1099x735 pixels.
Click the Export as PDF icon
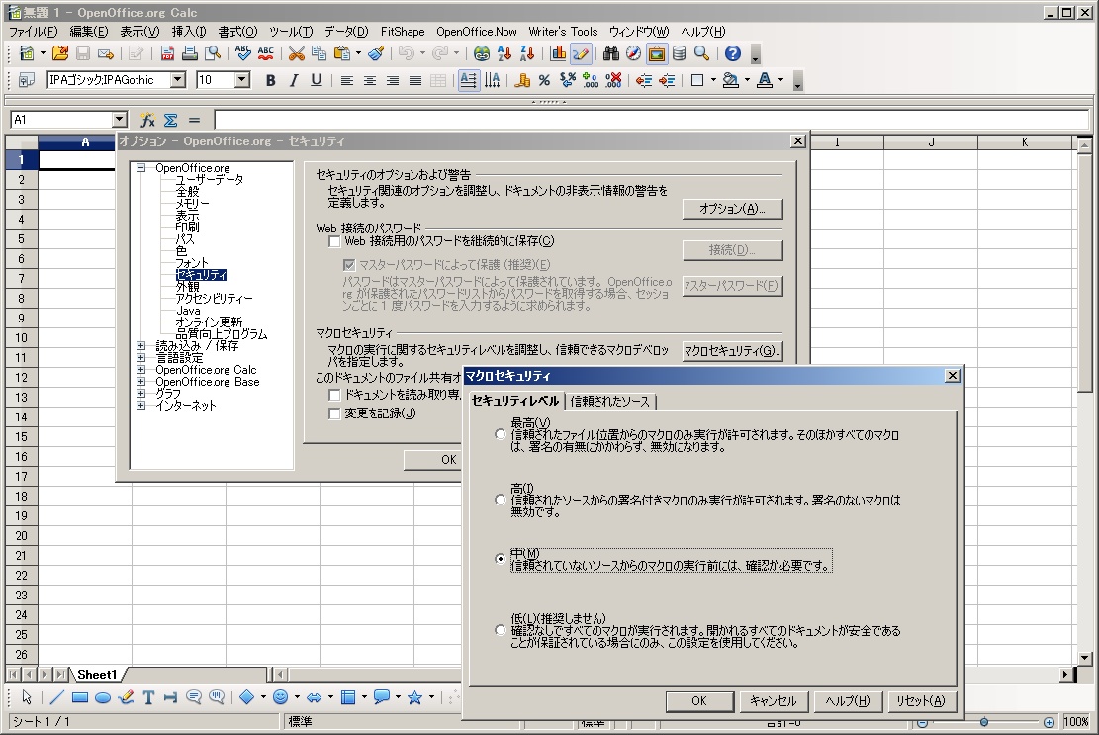click(x=167, y=53)
